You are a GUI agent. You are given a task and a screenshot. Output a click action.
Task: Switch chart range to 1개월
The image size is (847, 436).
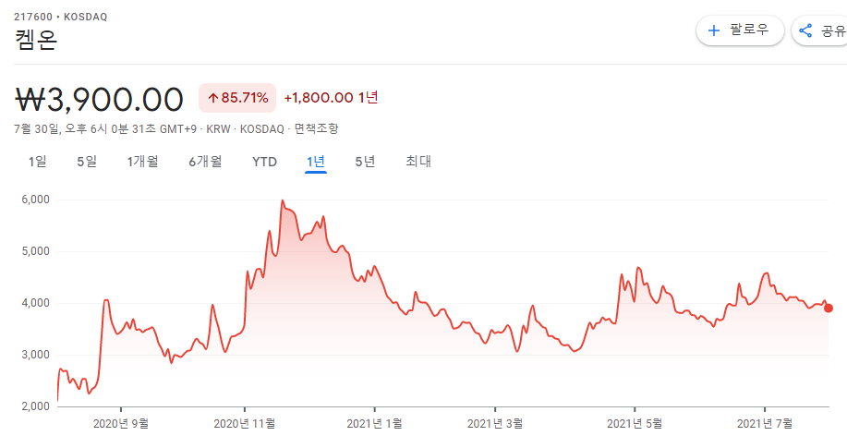[142, 162]
